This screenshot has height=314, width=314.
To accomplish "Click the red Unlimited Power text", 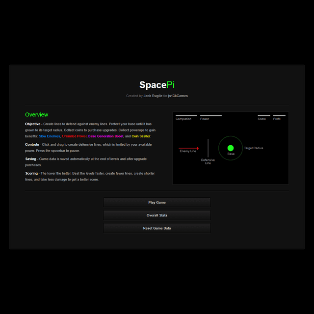I will pyautogui.click(x=74, y=136).
